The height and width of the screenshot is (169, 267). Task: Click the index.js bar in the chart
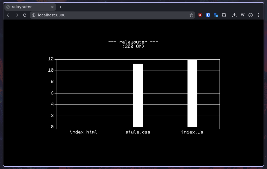click(x=192, y=93)
